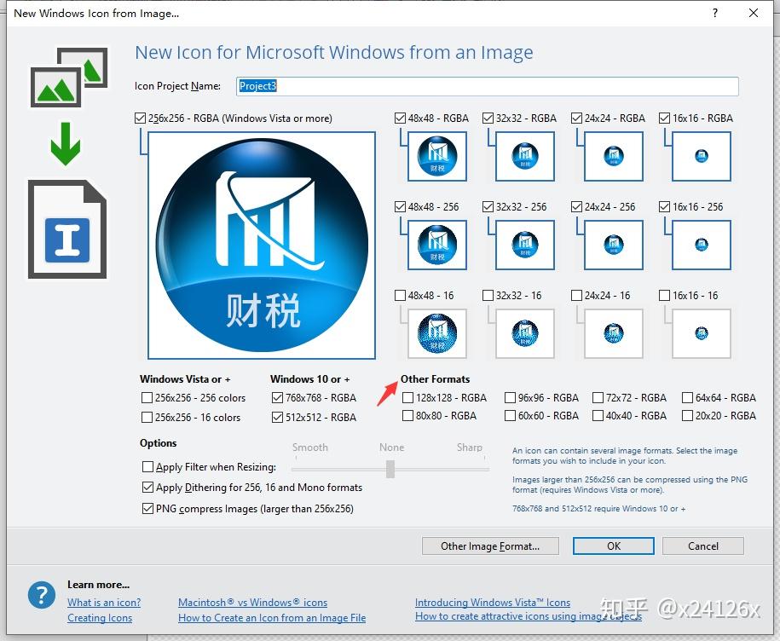Toggle PNG compress Images option
The width and height of the screenshot is (780, 641).
(147, 509)
